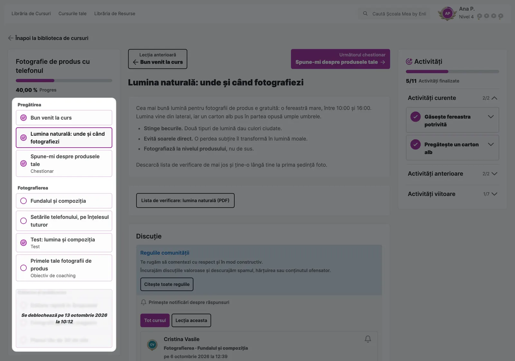Click the Ana P. profile name
This screenshot has height=361, width=515.
(x=467, y=9)
